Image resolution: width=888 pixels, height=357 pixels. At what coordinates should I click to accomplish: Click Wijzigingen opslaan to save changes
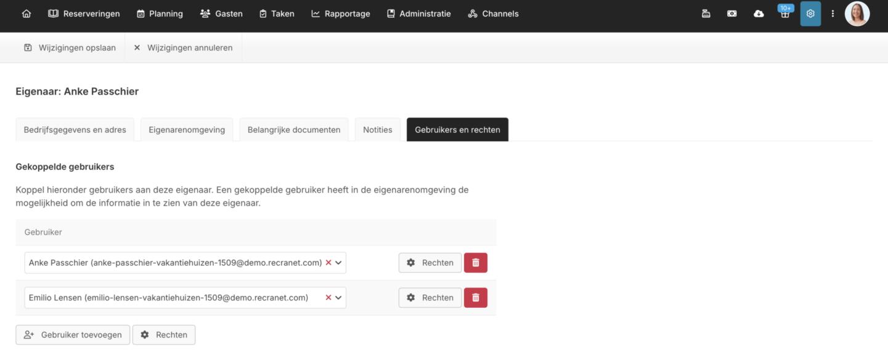tap(70, 48)
